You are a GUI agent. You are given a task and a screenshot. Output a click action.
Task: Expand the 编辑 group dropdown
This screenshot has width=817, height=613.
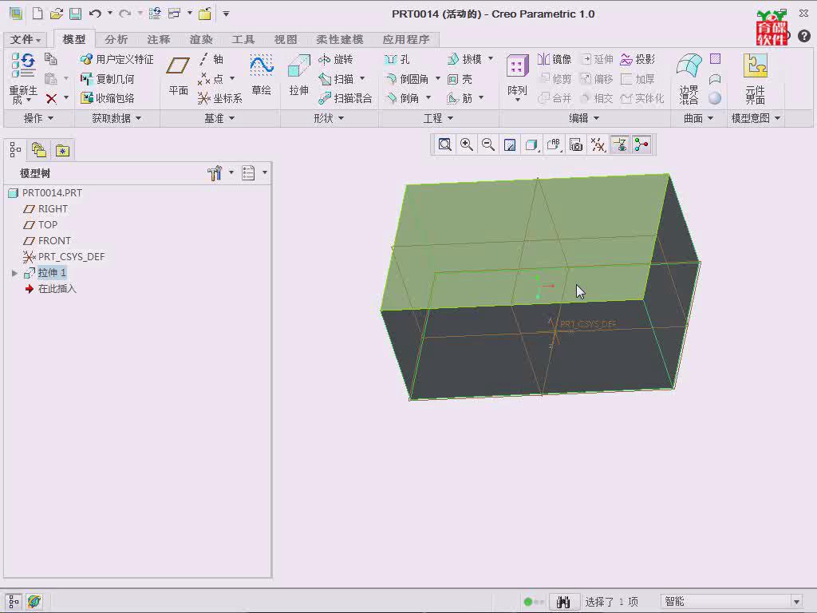pyautogui.click(x=584, y=118)
